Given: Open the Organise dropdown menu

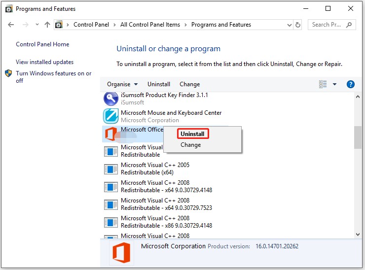Looking at the screenshot, I should (122, 84).
